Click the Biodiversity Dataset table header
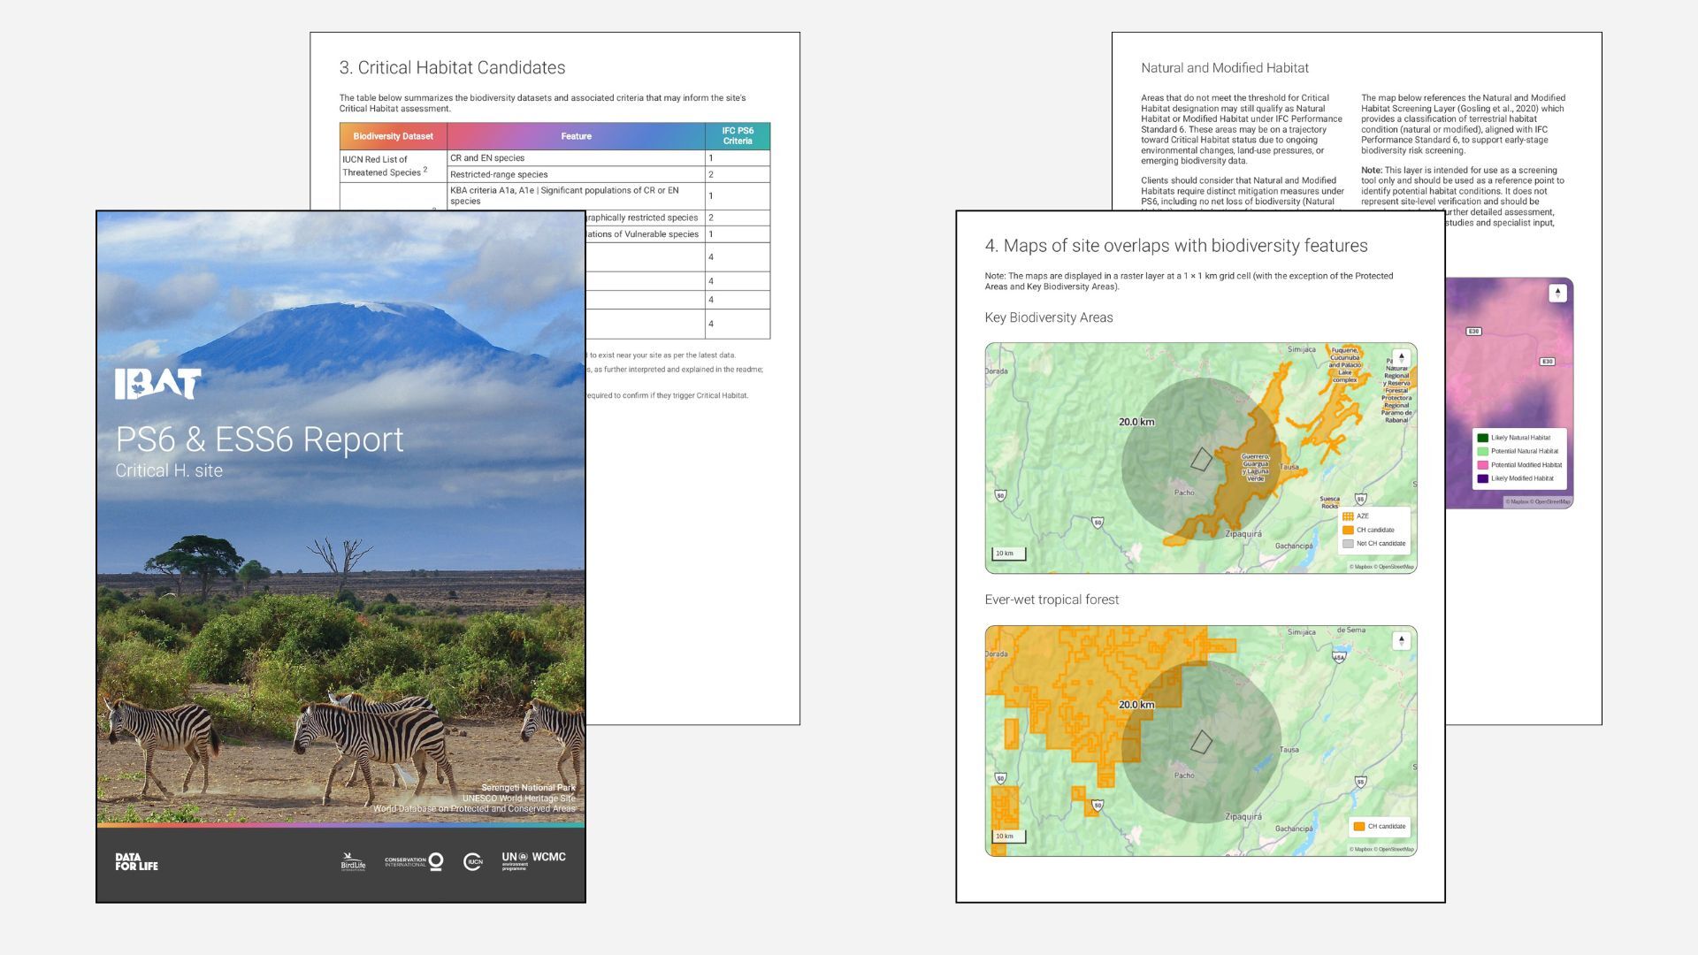The width and height of the screenshot is (1698, 955). tap(394, 136)
